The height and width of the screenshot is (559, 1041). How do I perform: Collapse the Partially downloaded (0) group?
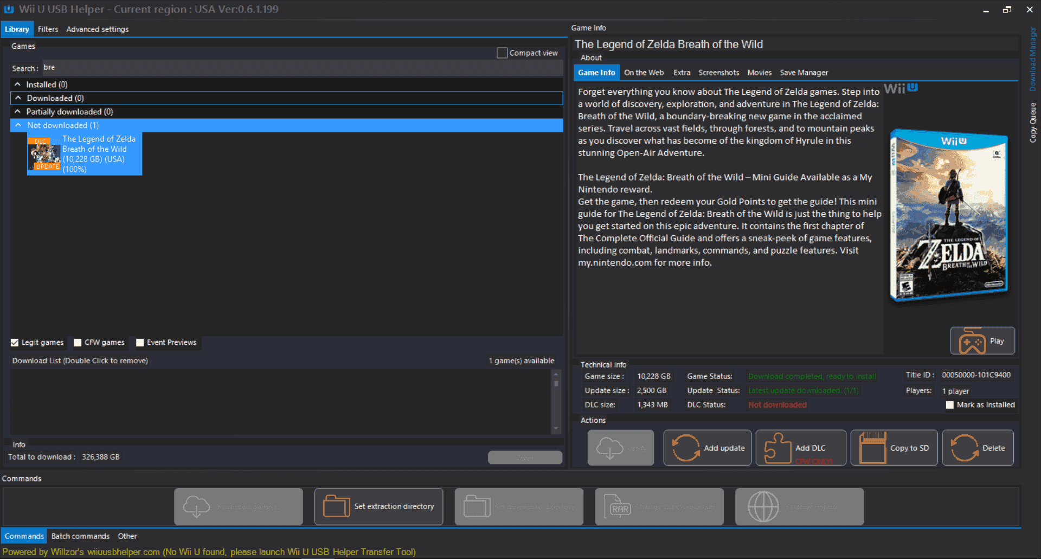(x=17, y=112)
